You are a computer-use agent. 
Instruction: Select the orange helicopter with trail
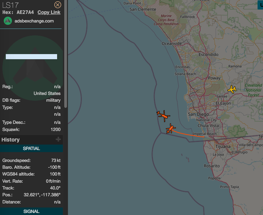pos(171,129)
